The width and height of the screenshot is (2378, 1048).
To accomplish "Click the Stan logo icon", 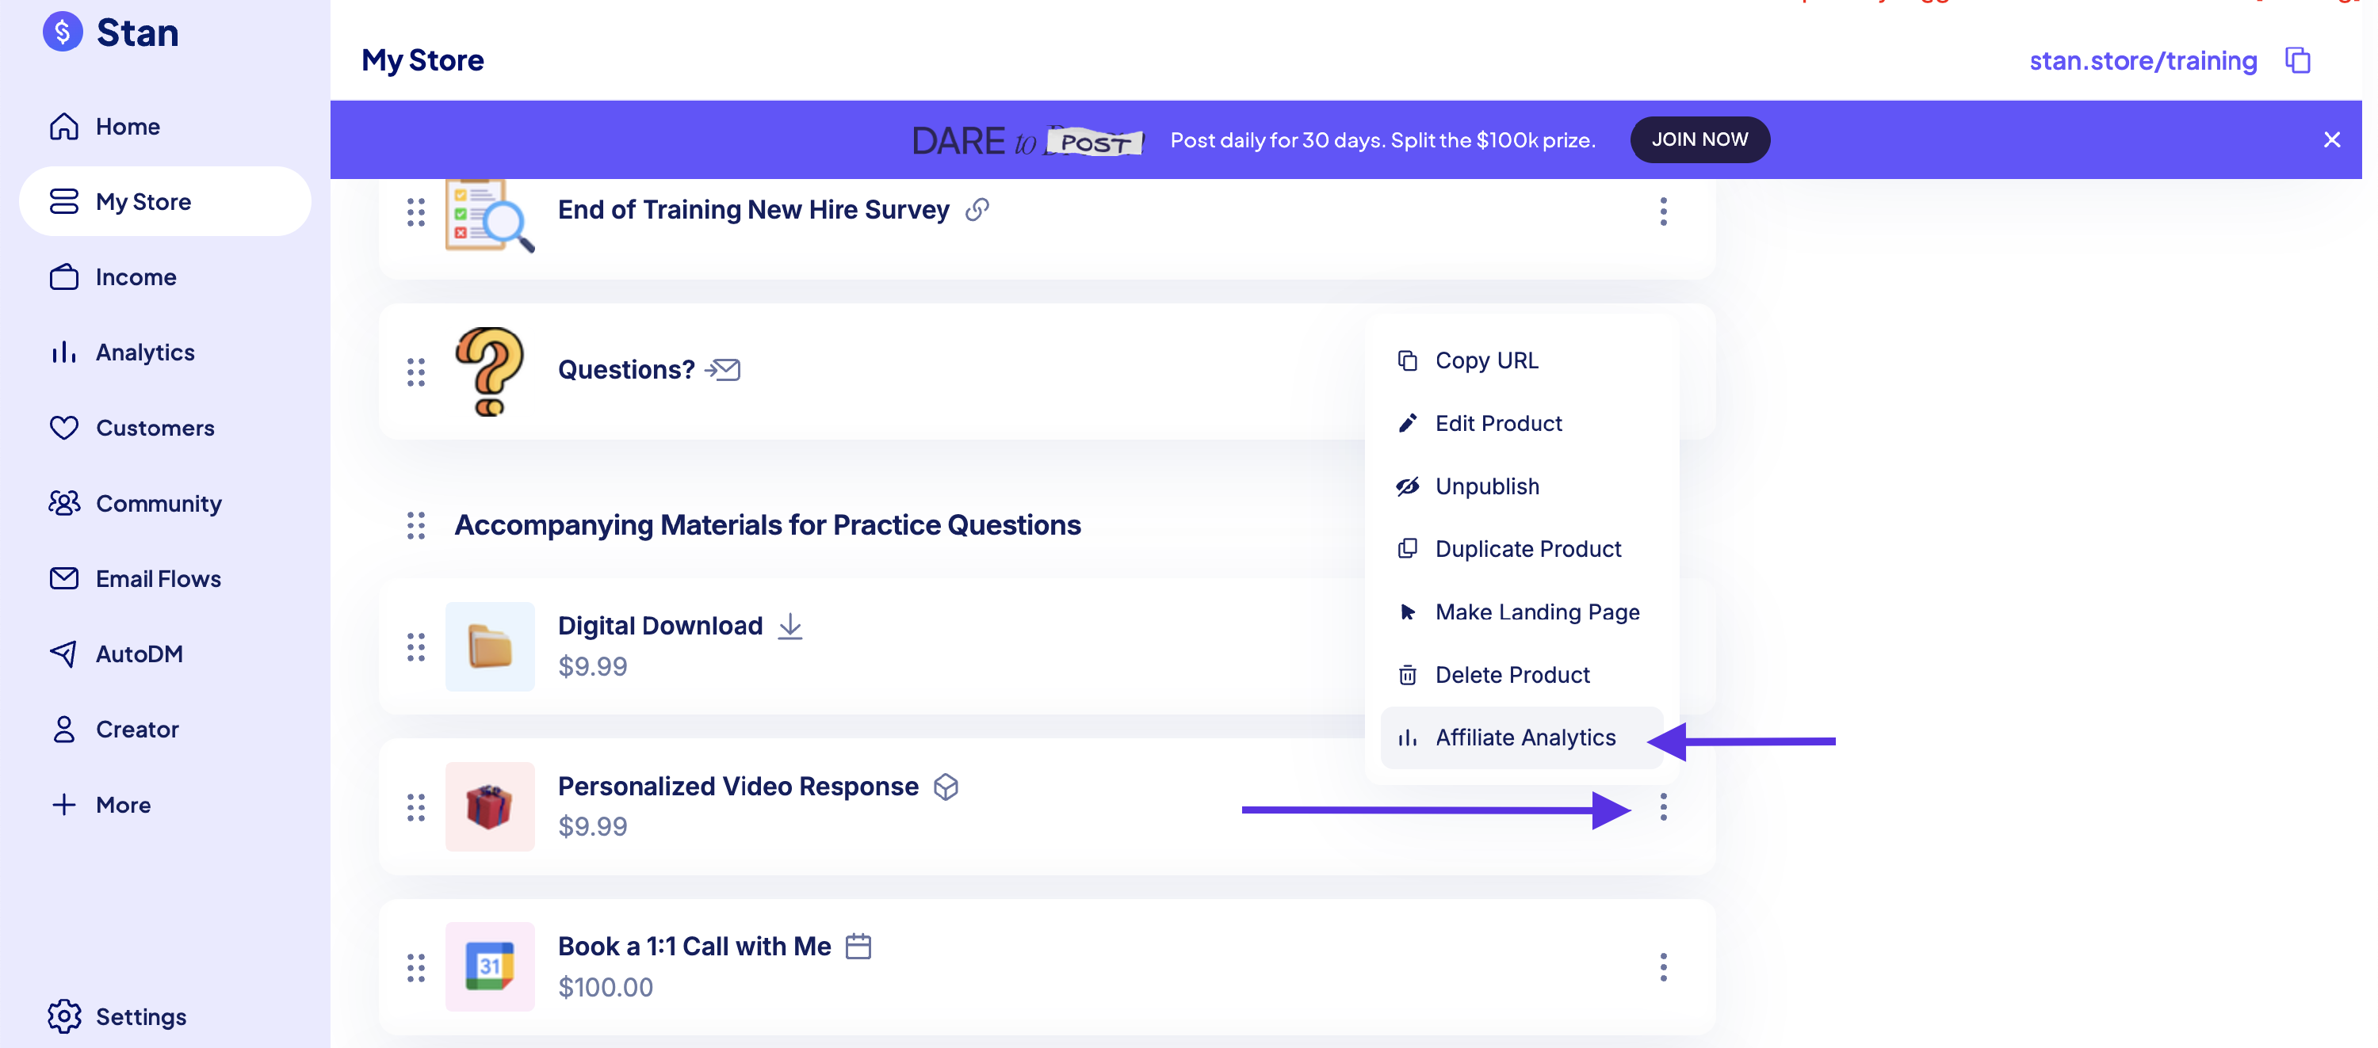I will point(63,33).
